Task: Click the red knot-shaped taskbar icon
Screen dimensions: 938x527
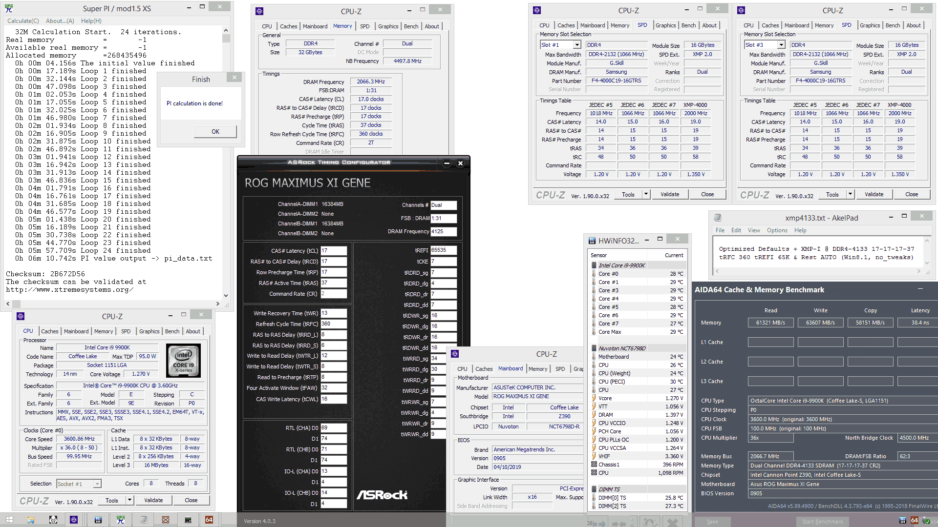Action: tap(166, 520)
